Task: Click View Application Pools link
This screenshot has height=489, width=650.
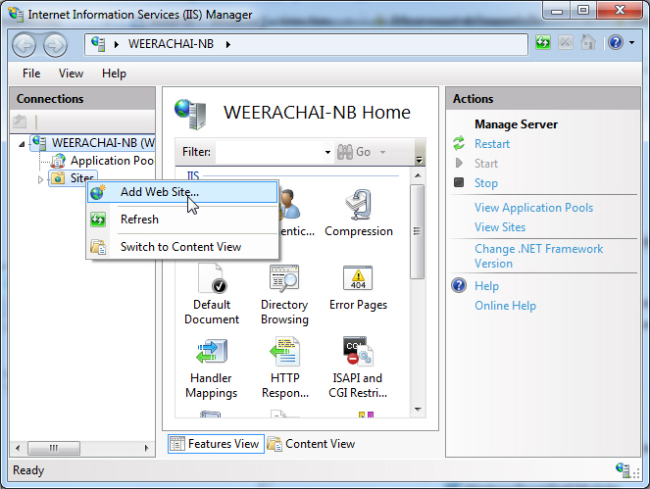Action: coord(534,208)
